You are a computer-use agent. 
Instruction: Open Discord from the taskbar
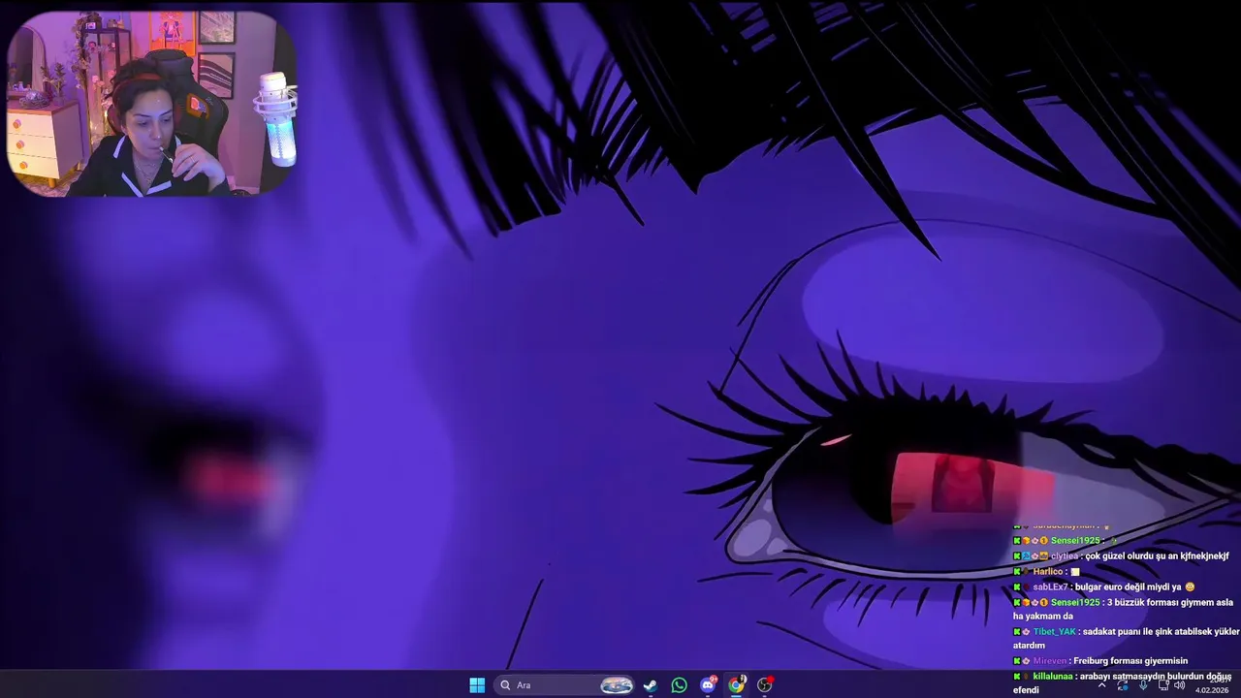pos(709,685)
